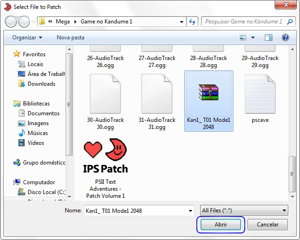Image resolution: width=300 pixels, height=240 pixels.
Task: Click the file list scrollbar thumb
Action: click(292, 174)
